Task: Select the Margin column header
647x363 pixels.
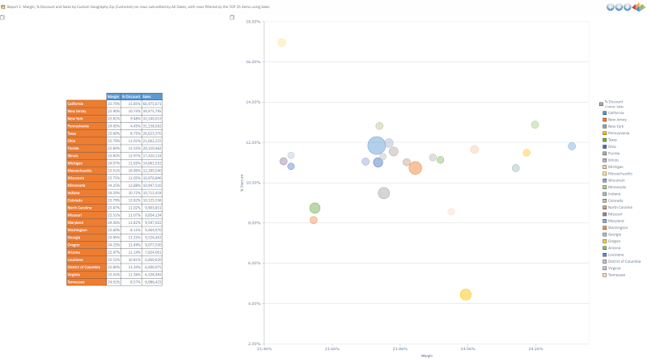Action: [113, 96]
